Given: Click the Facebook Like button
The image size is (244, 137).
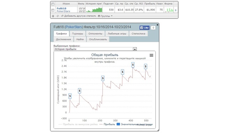Looking at the screenshot, I should 144,28.
